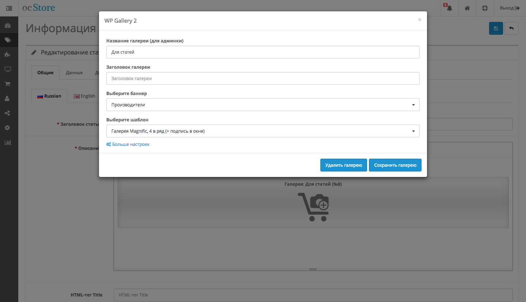Expand the 'Выберите баннер' dropdown
The width and height of the screenshot is (526, 302).
(x=263, y=105)
